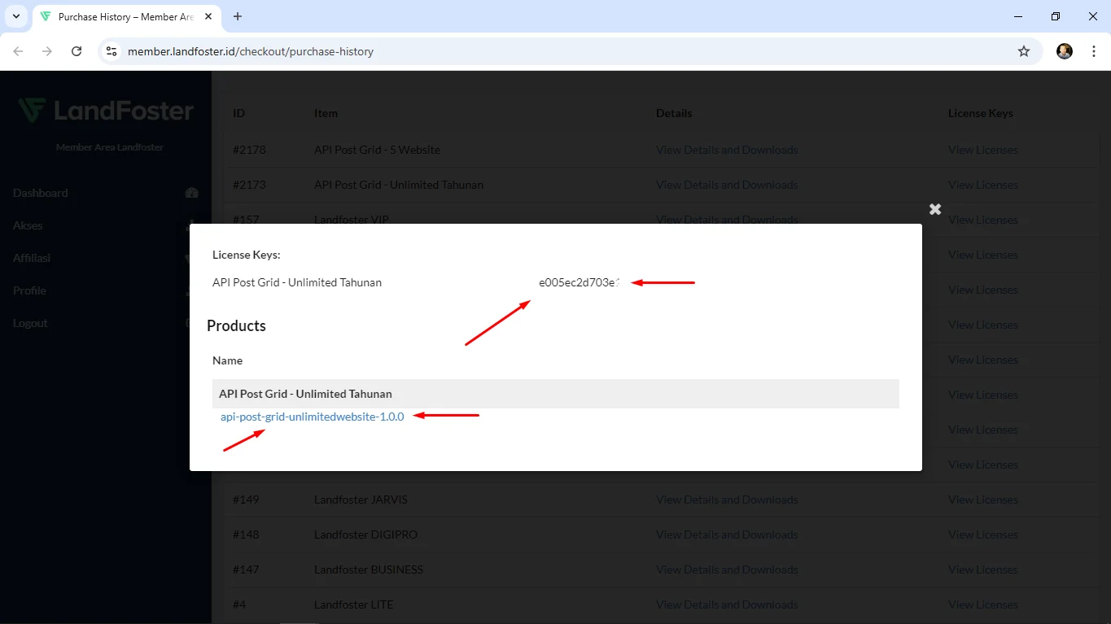Viewport: 1111px width, 624px height.
Task: View Licenses for Landfoster VIP order #157
Action: click(983, 220)
